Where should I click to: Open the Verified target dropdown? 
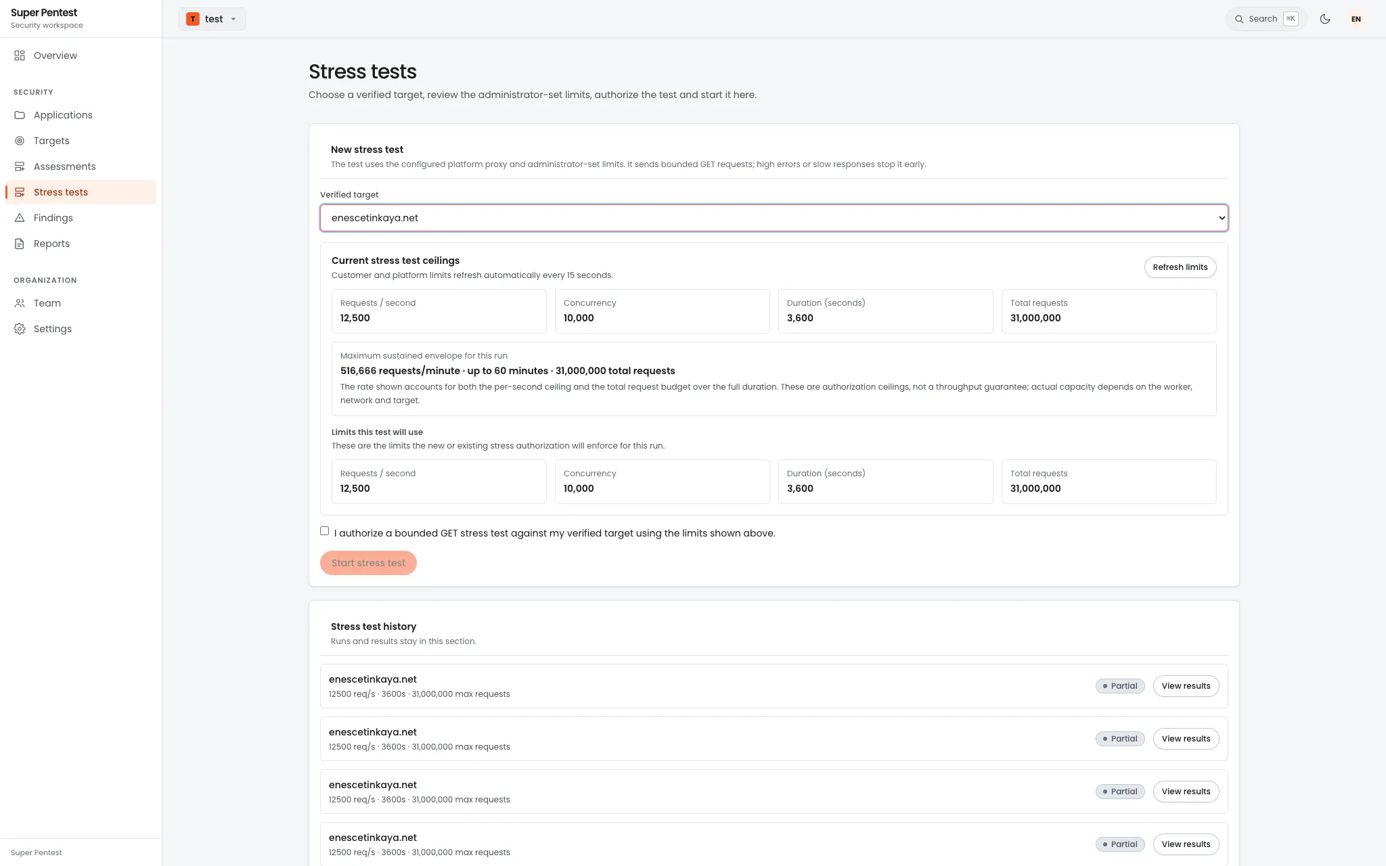774,218
